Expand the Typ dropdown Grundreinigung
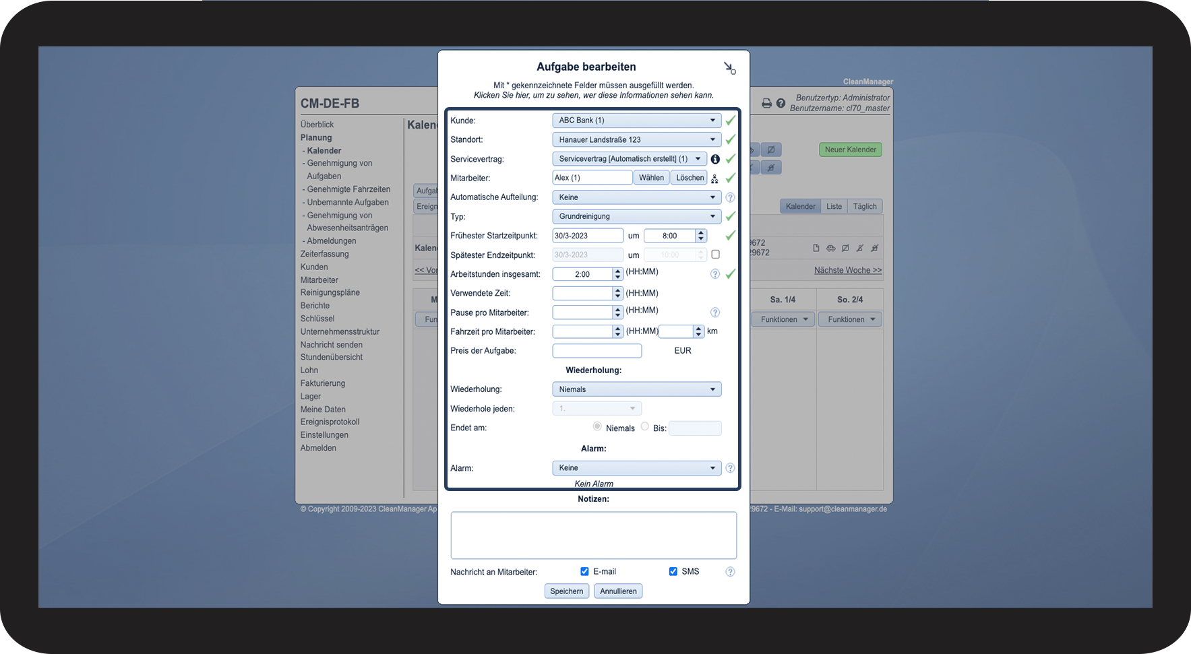 pos(636,216)
